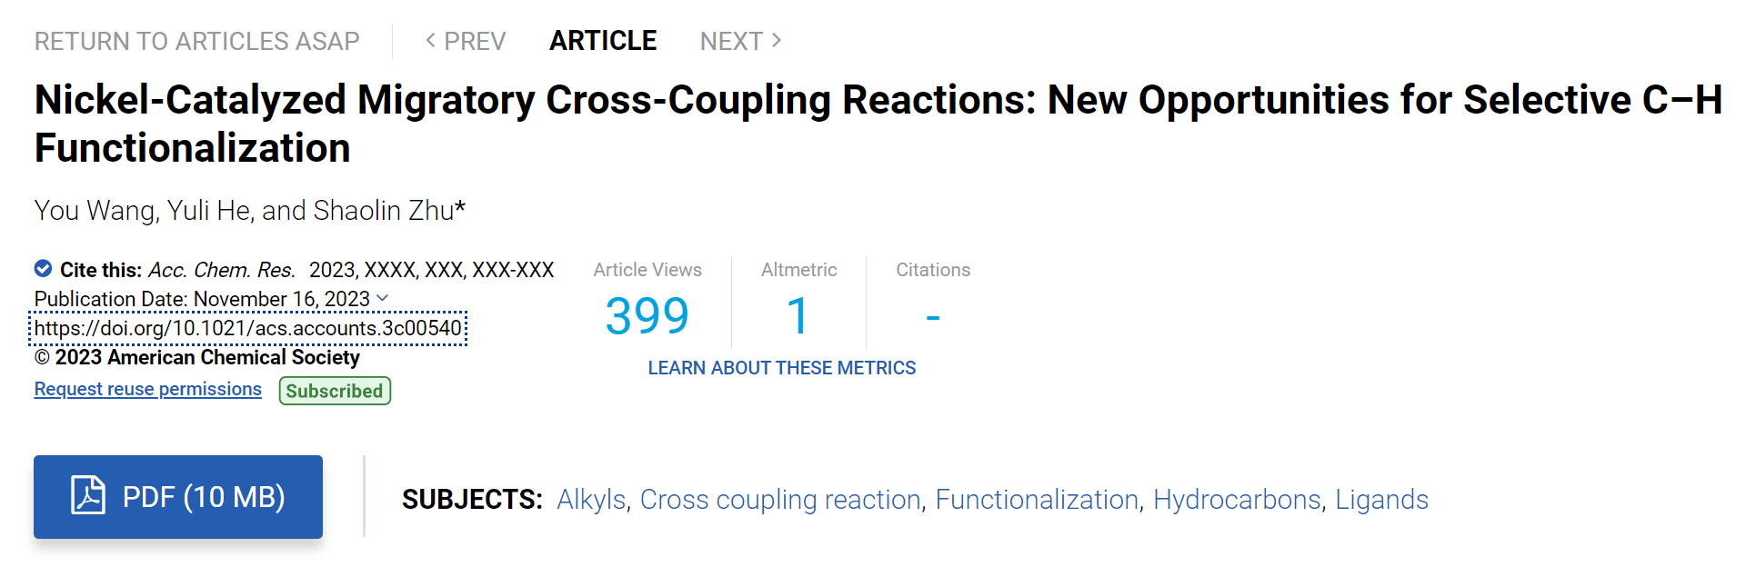The width and height of the screenshot is (1756, 567).
Task: Click the PREV left chevron icon
Action: click(x=431, y=40)
